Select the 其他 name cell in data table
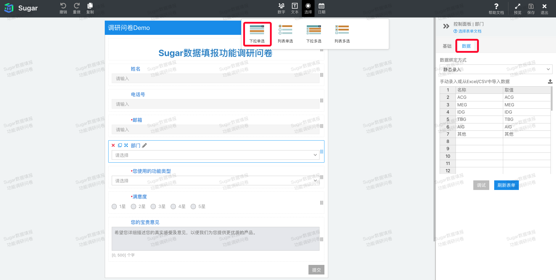The width and height of the screenshot is (556, 280). [x=479, y=134]
